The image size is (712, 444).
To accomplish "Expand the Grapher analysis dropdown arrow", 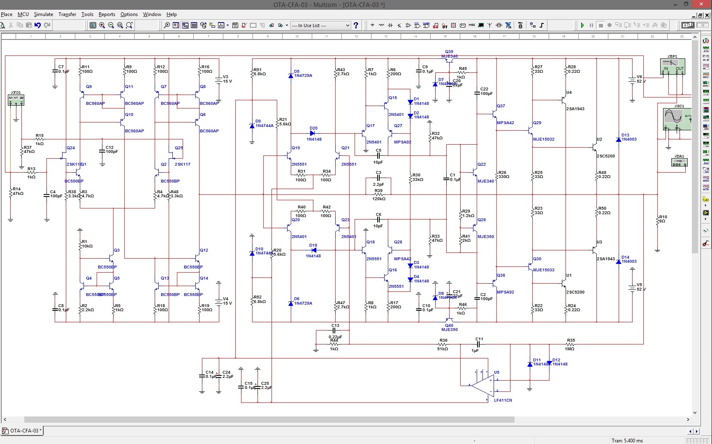I will [227, 25].
